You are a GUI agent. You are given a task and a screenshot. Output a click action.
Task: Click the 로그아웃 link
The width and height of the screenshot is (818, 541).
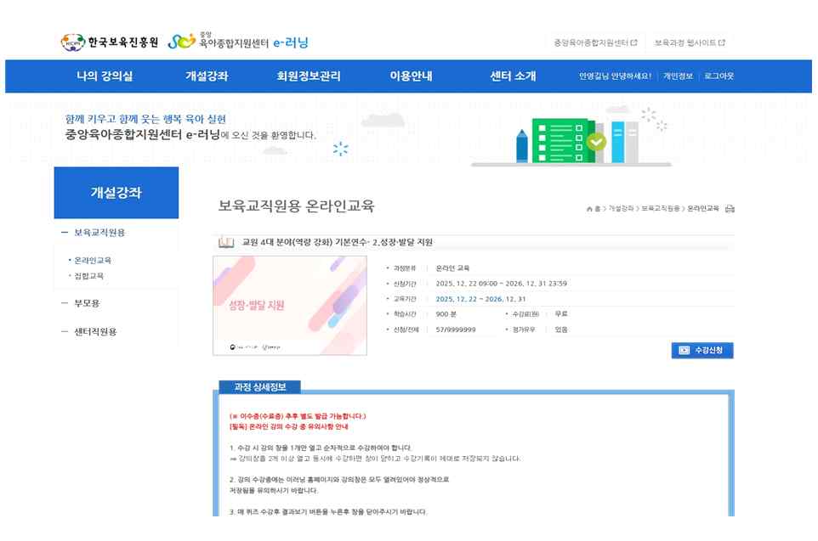click(x=719, y=76)
